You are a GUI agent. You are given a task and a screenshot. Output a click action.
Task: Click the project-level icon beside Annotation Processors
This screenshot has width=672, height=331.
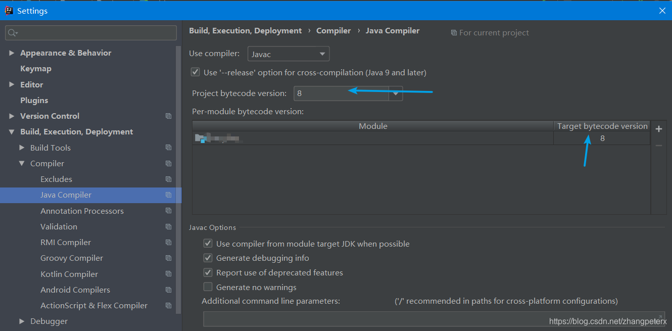pos(169,211)
